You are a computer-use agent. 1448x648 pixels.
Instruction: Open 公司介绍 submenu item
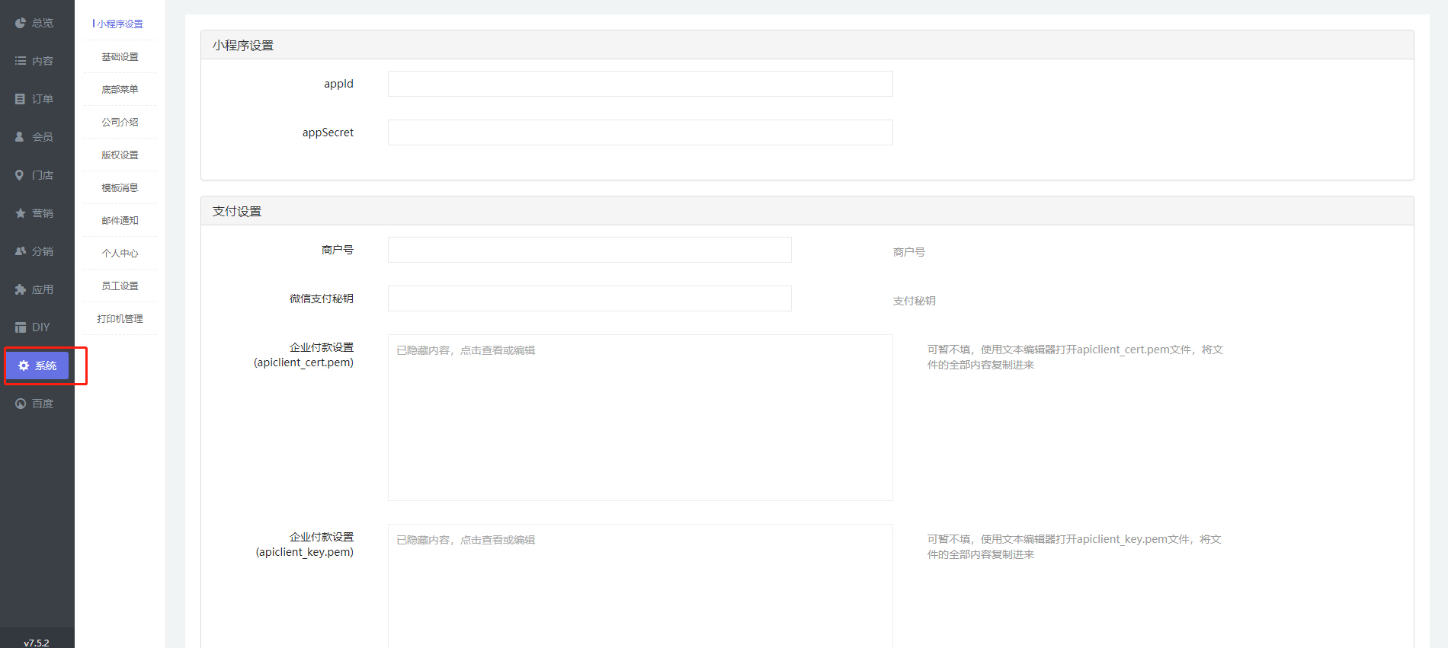[120, 123]
